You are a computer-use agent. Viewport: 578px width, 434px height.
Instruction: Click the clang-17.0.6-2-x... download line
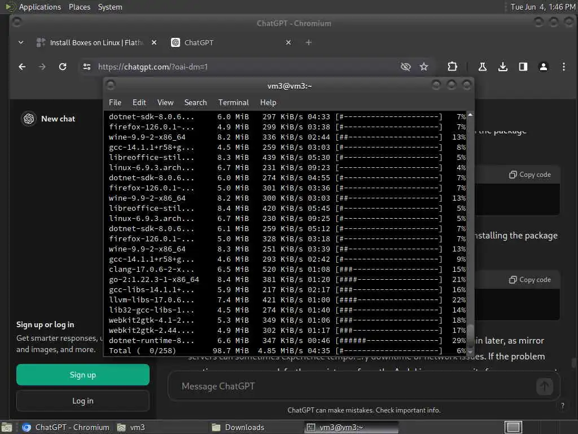coord(287,270)
